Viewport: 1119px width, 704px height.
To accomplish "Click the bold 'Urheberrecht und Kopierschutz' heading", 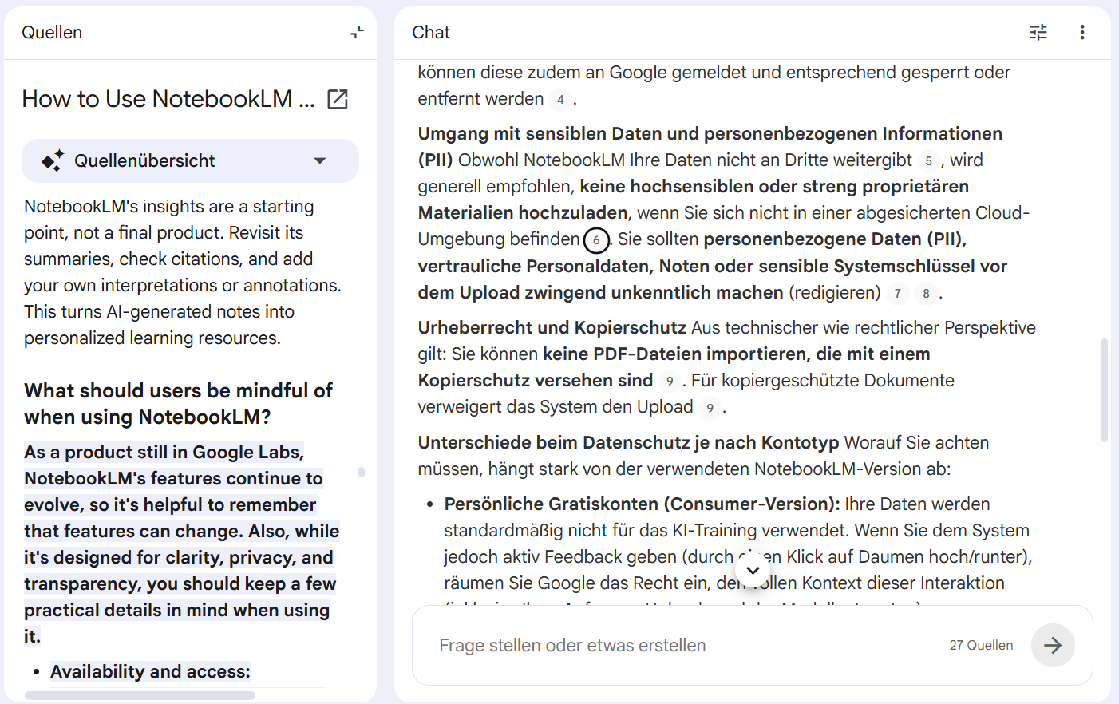I will coord(552,327).
